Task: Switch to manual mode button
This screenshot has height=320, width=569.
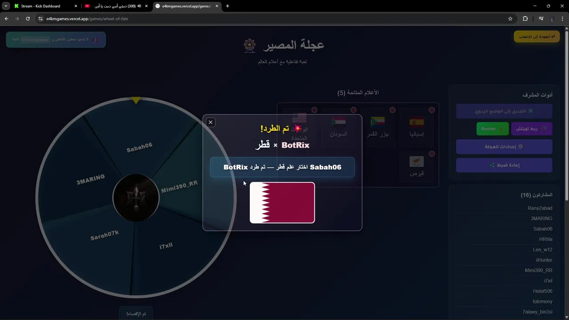Action: click(x=504, y=111)
